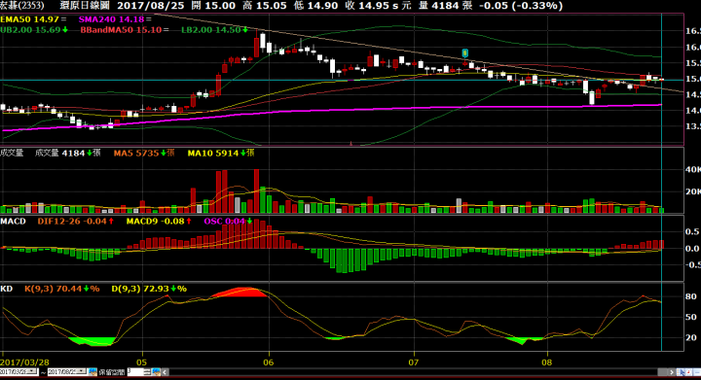This screenshot has width=701, height=380.
Task: Click the DIF12-26 -0.04 label
Action: coord(72,222)
